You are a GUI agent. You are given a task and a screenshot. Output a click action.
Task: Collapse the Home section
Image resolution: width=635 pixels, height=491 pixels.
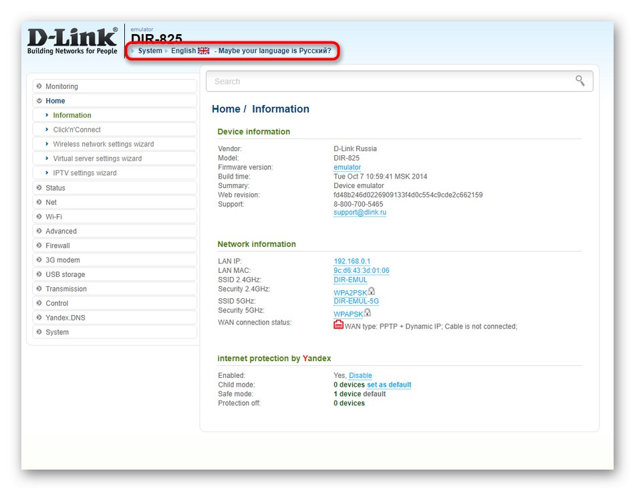tap(54, 100)
